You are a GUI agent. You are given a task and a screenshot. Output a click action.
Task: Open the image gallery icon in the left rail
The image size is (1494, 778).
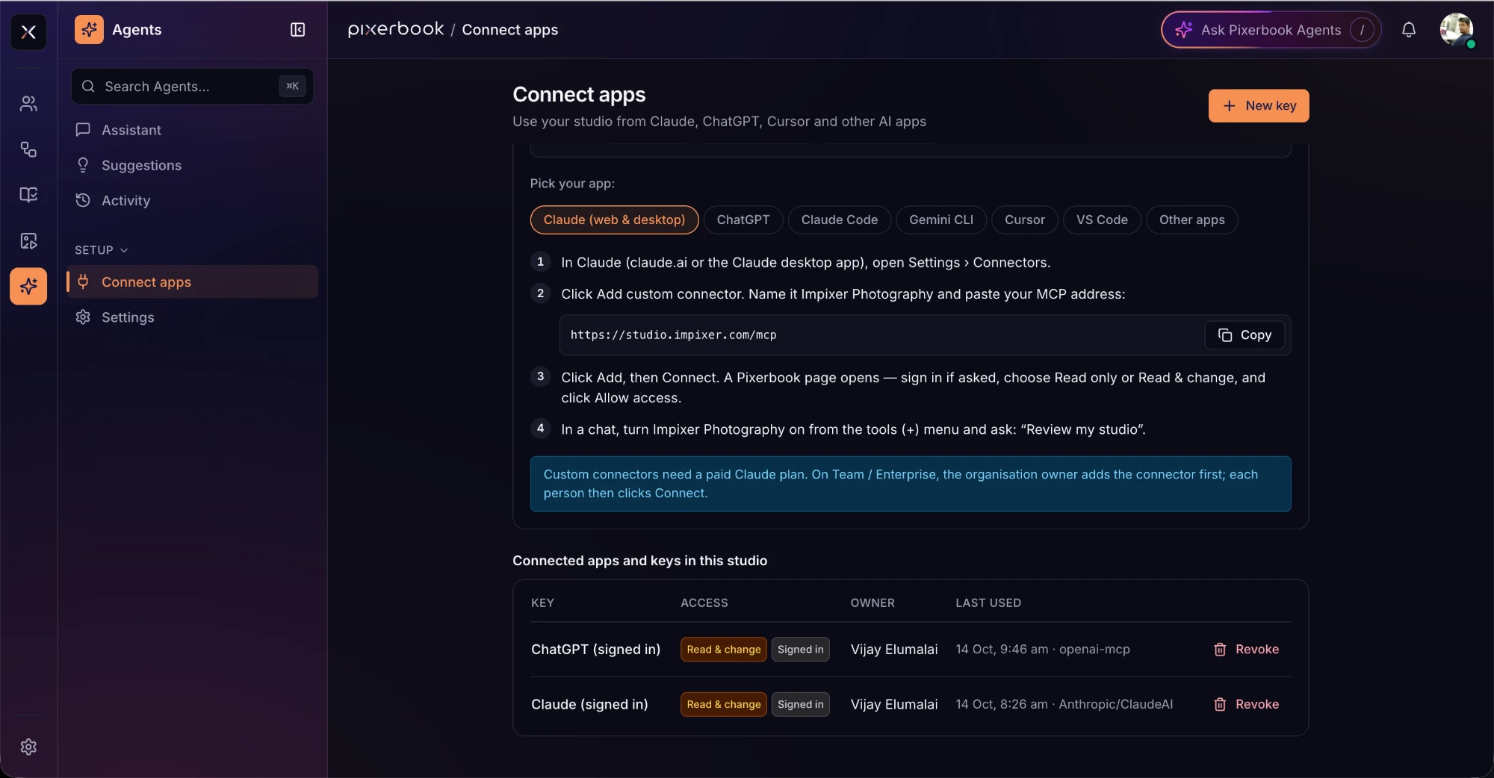point(28,240)
